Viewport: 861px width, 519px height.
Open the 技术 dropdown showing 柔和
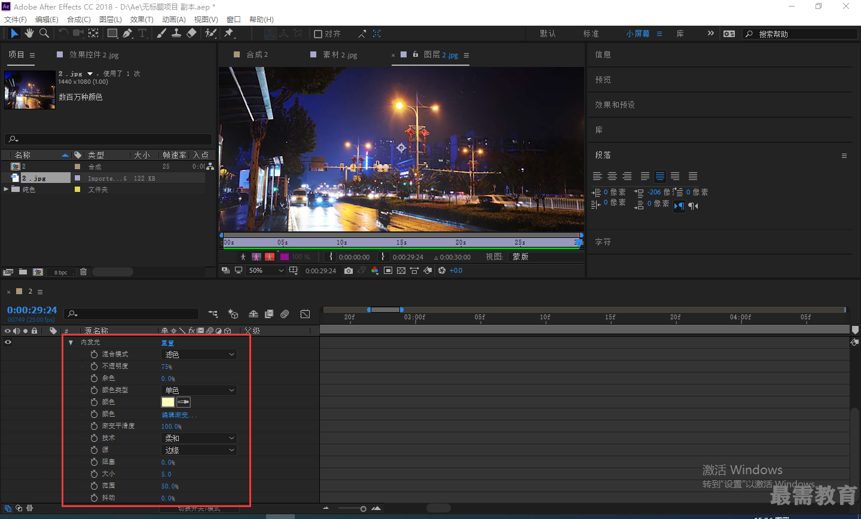[199, 438]
